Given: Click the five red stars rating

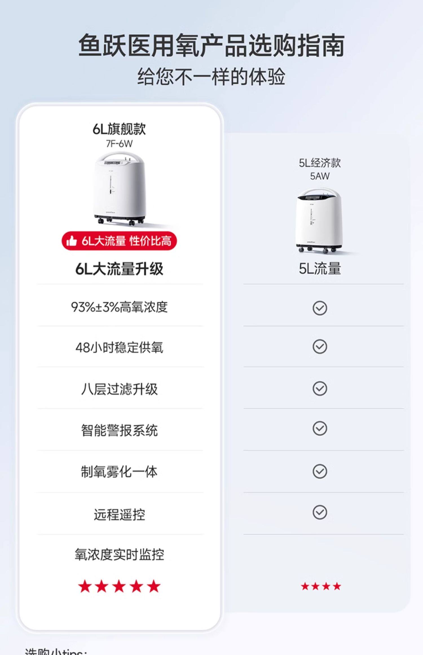Looking at the screenshot, I should coord(119,587).
